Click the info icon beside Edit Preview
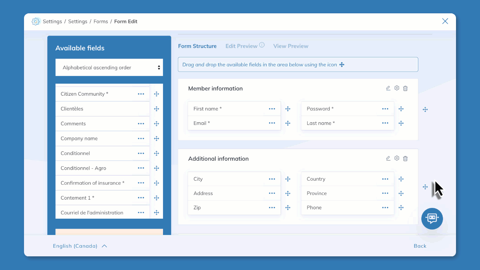Viewport: 480px width, 270px height. (x=262, y=45)
